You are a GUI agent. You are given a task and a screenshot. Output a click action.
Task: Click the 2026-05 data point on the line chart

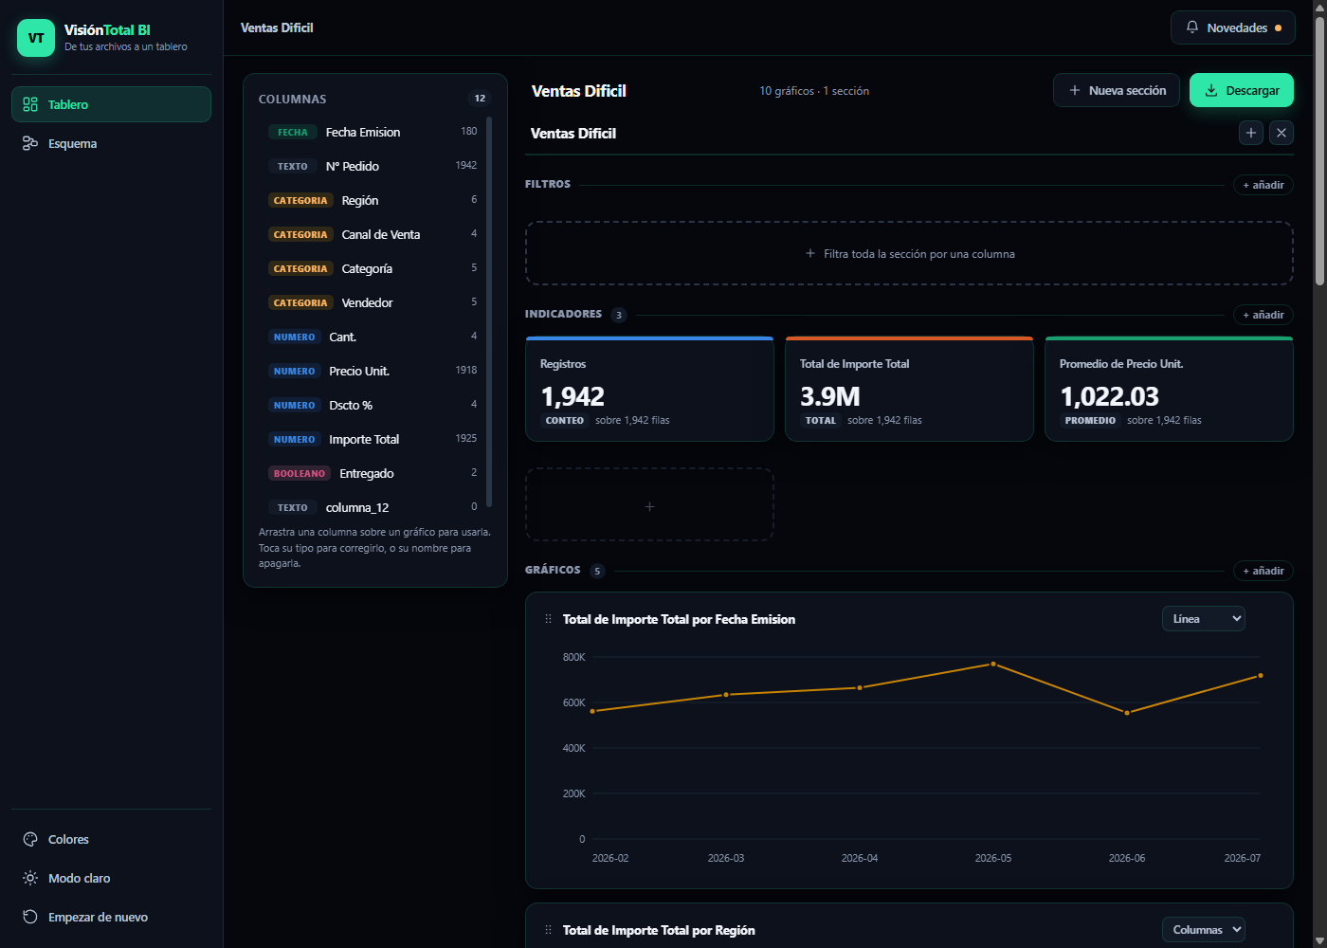click(993, 664)
